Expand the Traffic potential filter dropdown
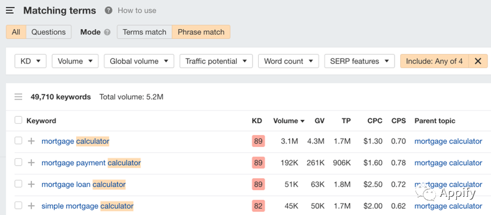The height and width of the screenshot is (215, 491). (x=216, y=61)
